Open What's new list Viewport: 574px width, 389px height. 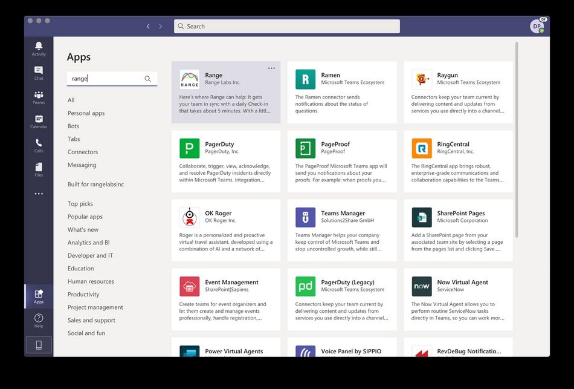[83, 229]
